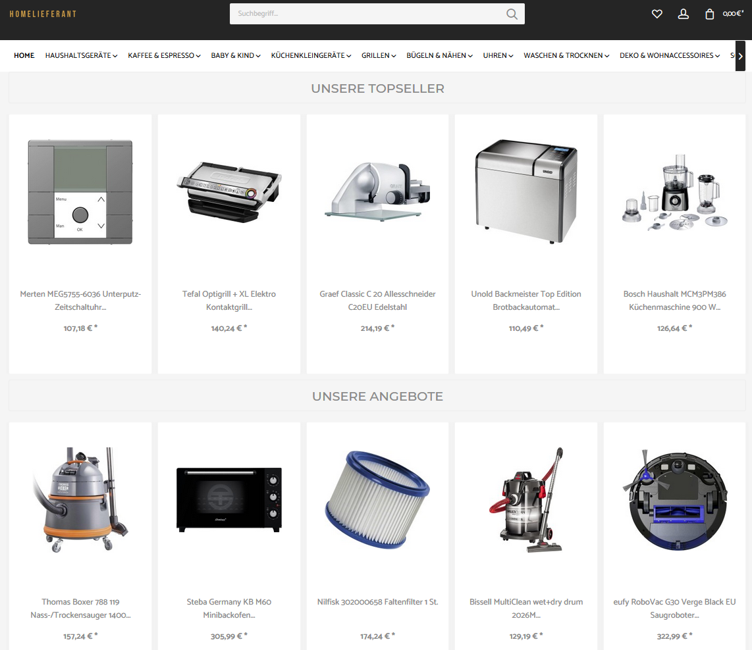Open the Nilfisk Faltenfilter product image
752x650 pixels.
[377, 500]
